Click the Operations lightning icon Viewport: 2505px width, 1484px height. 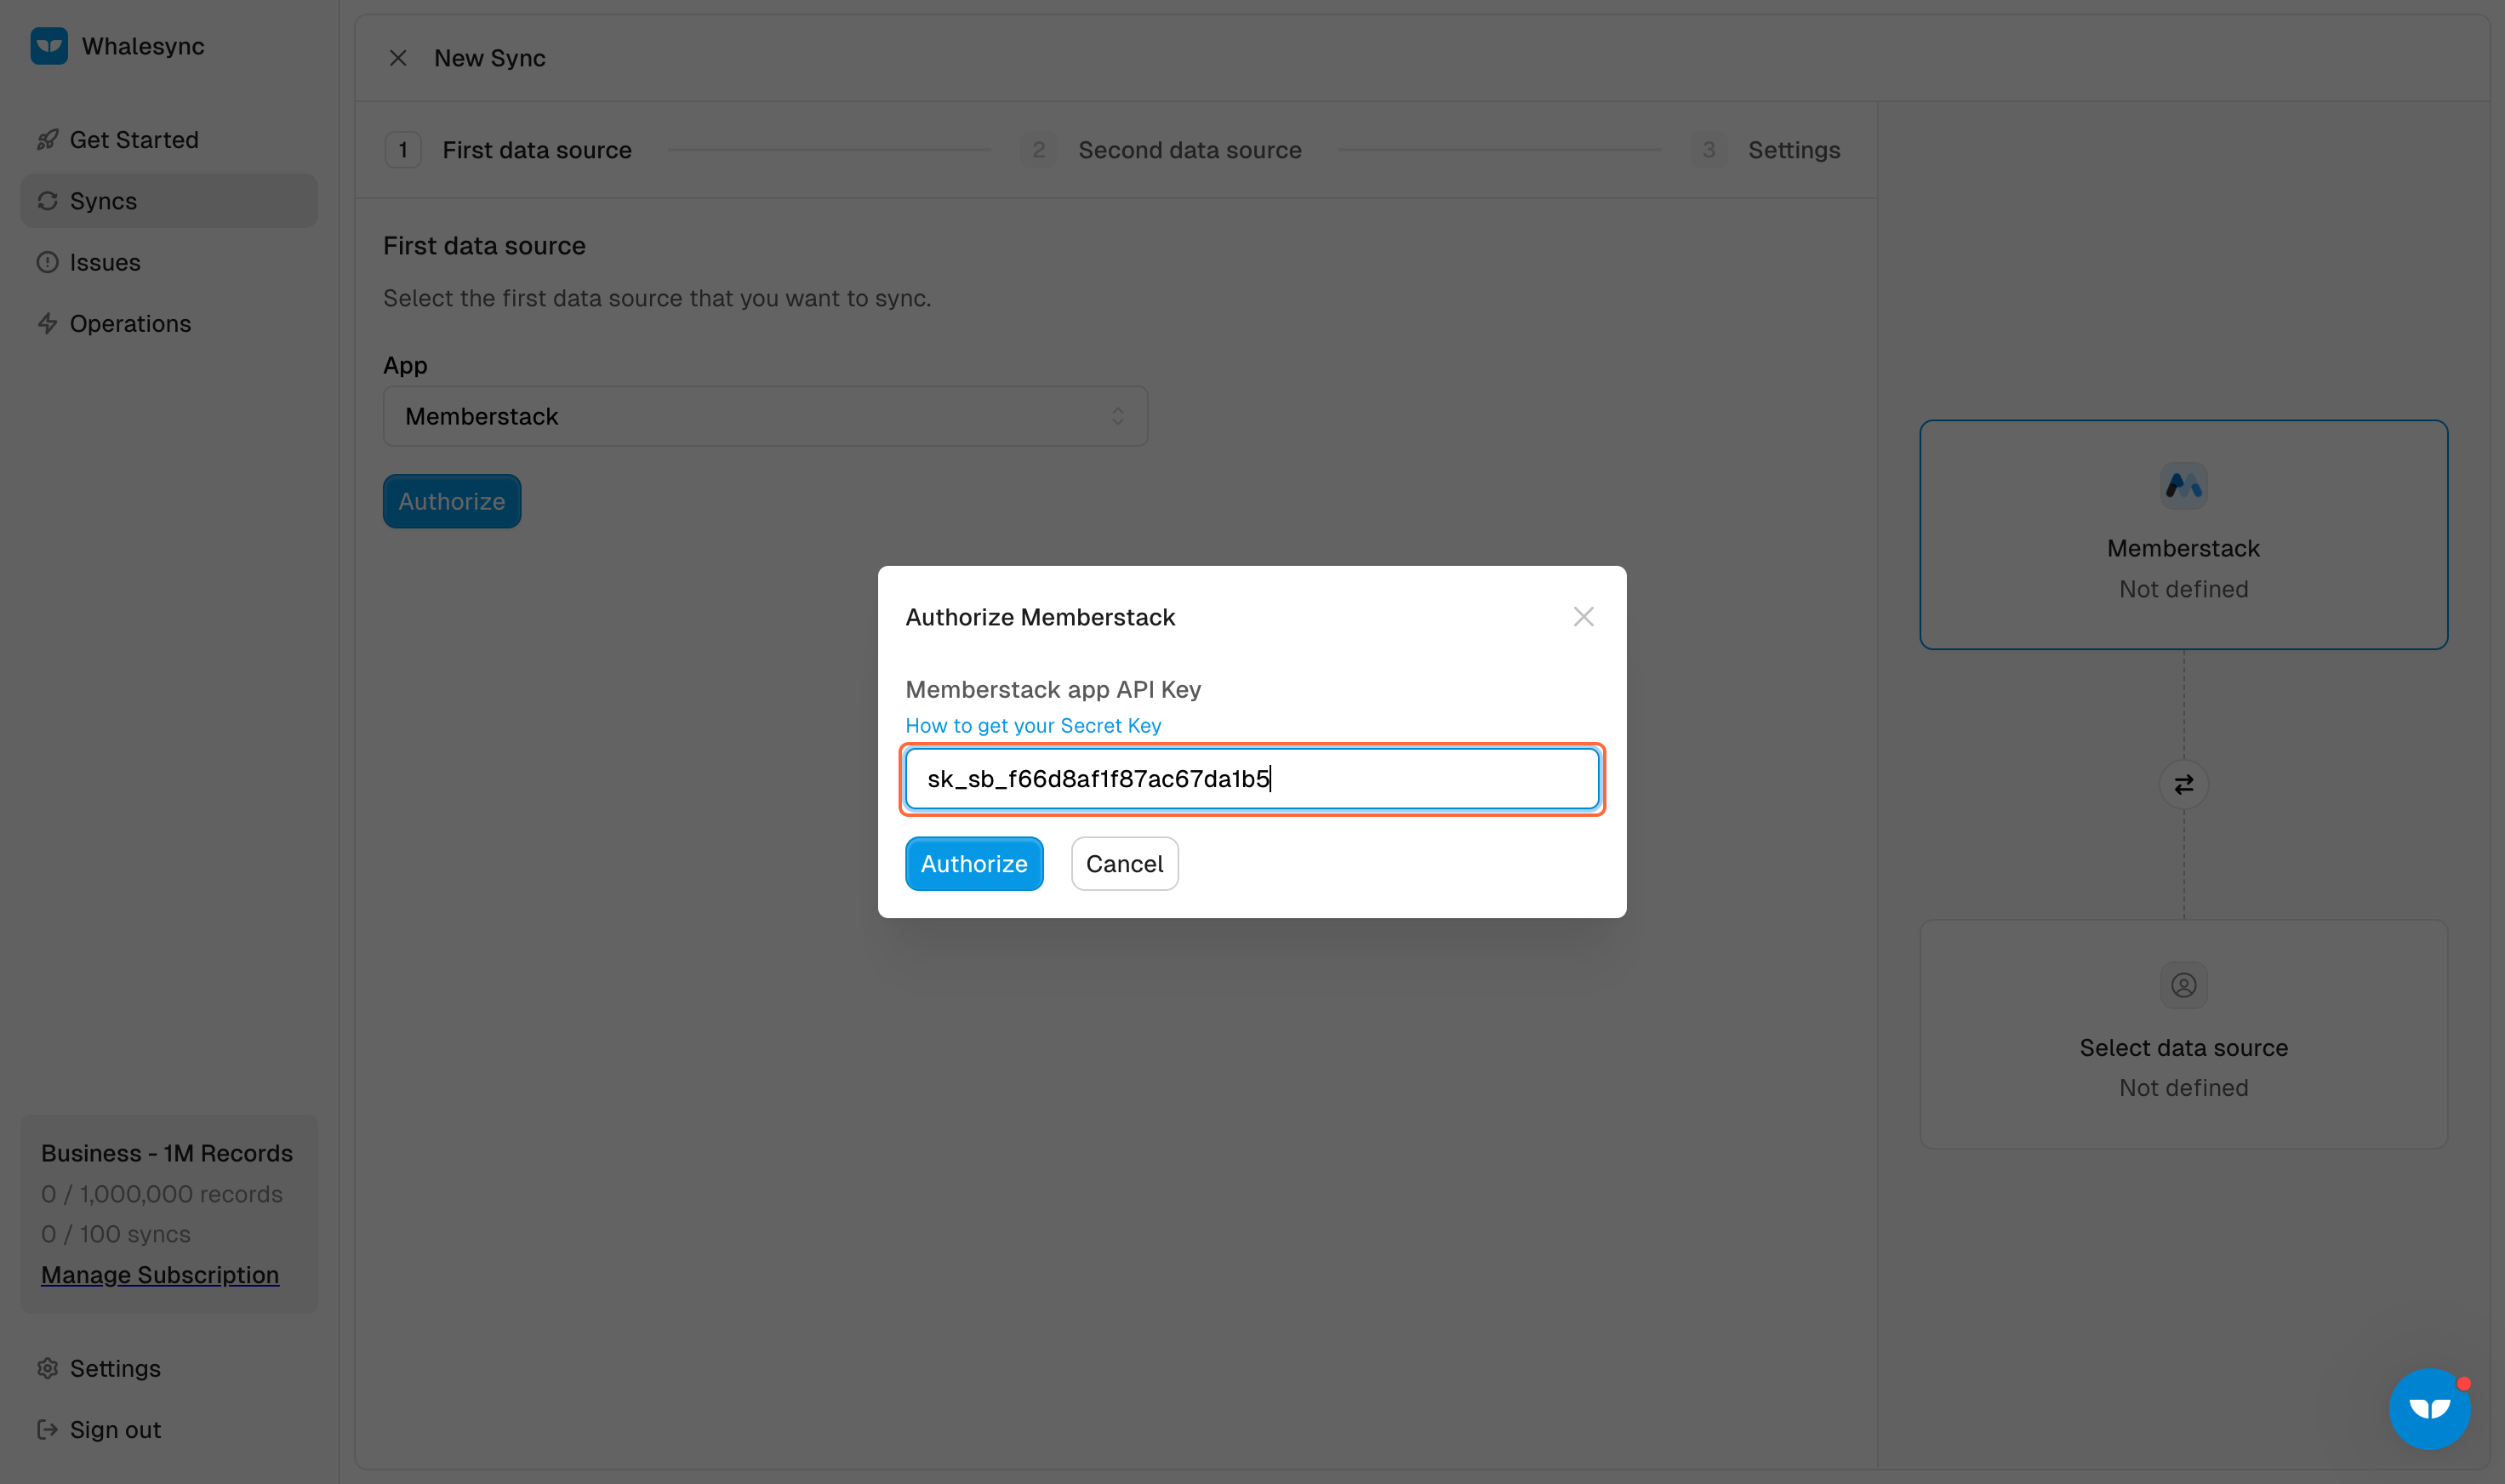(47, 324)
